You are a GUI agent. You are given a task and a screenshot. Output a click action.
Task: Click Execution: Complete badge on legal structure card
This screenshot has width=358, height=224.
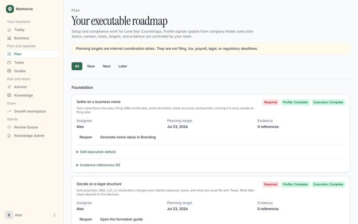point(328,184)
